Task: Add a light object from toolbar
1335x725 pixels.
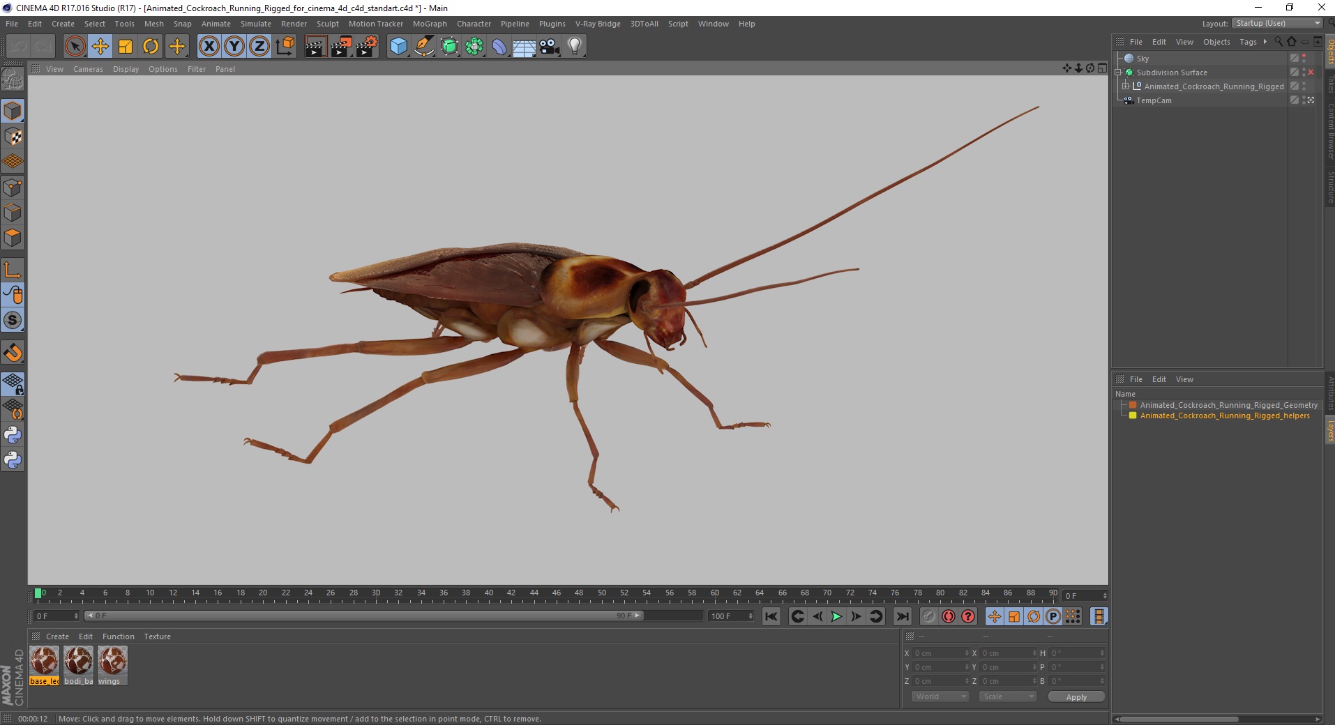Action: tap(574, 47)
